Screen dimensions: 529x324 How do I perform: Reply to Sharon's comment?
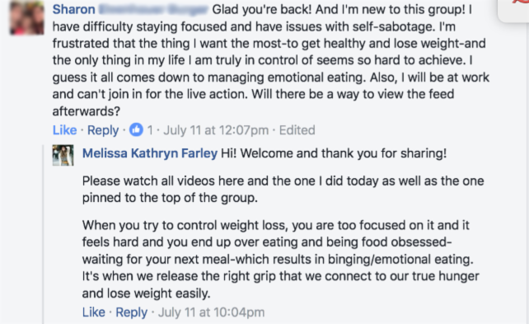pos(103,130)
